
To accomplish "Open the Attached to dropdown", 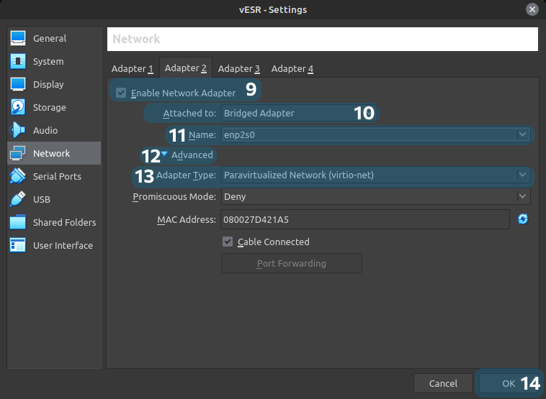I will point(288,113).
